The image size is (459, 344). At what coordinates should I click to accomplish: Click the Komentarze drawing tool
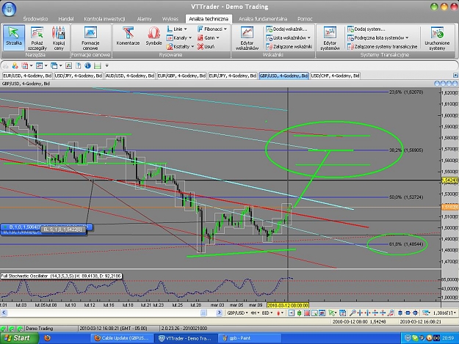(128, 37)
